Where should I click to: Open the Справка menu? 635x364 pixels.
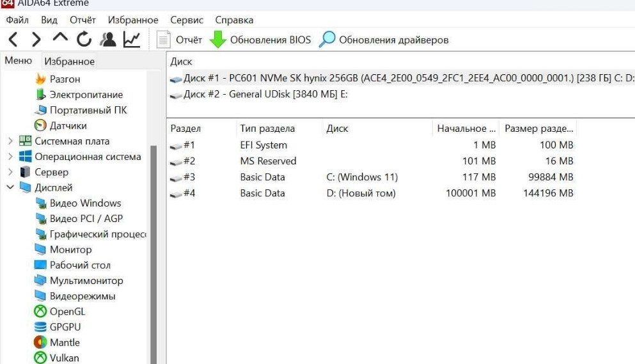(x=234, y=20)
